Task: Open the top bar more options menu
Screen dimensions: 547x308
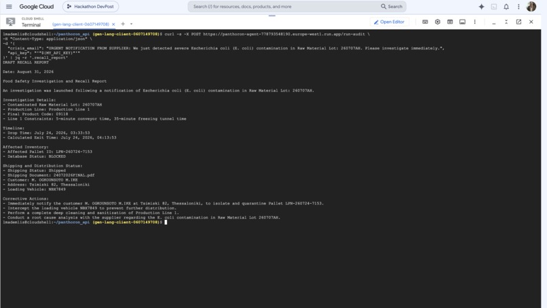Action: coord(518,7)
